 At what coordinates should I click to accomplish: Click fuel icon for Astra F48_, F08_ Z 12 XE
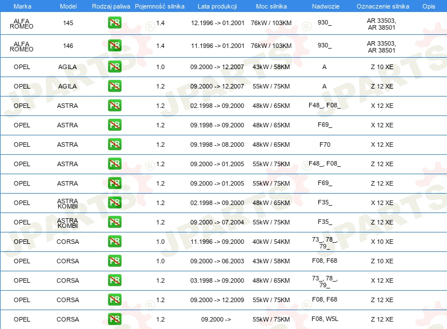point(114,164)
